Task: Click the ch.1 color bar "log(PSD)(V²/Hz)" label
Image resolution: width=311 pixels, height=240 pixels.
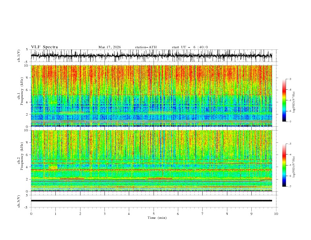Action: 294,102
